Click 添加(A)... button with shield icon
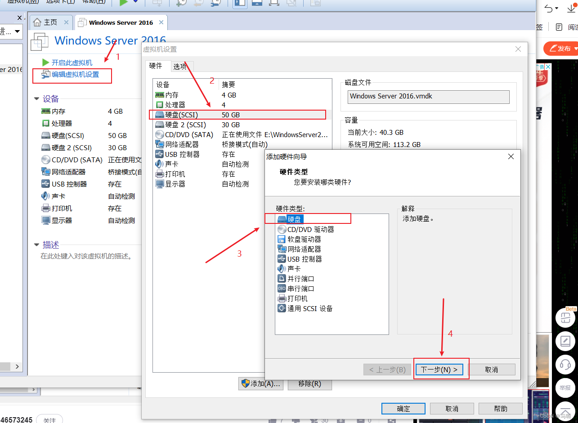 (x=261, y=383)
